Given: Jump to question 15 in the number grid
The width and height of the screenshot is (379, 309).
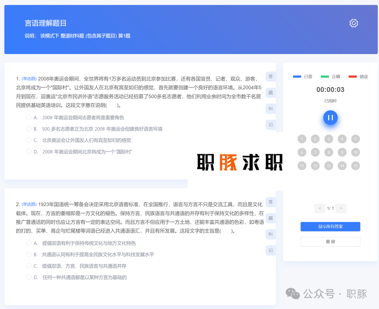Looking at the screenshot, I should coord(355,165).
